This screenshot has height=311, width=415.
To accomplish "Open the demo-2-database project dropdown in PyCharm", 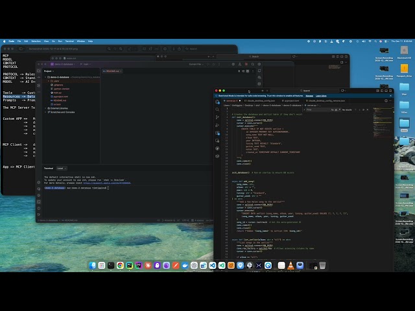I will [63, 64].
